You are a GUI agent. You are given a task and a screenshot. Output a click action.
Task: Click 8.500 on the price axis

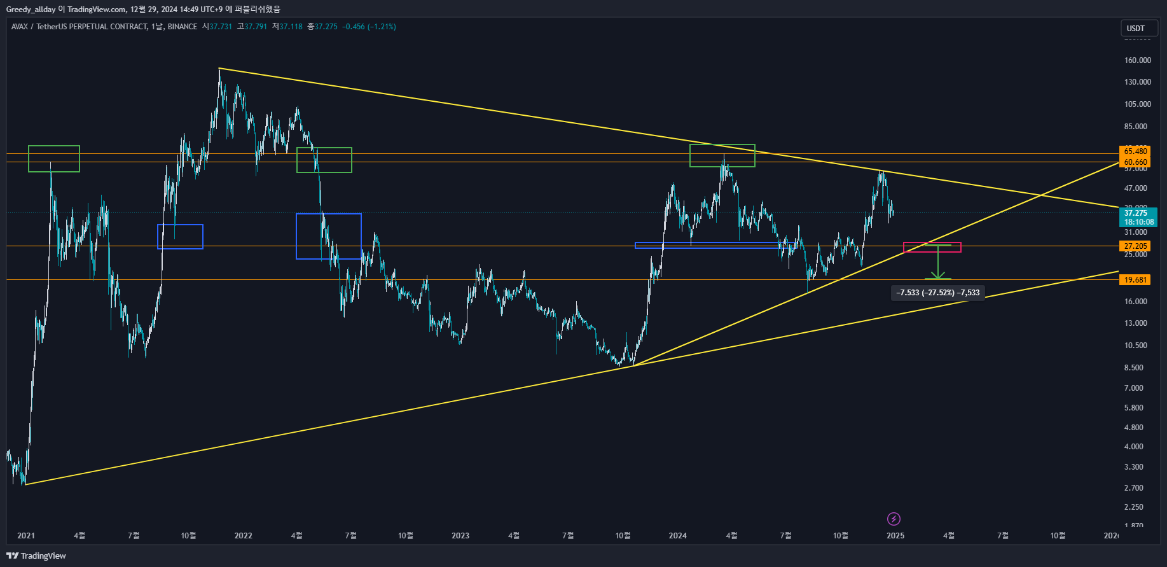[1134, 368]
